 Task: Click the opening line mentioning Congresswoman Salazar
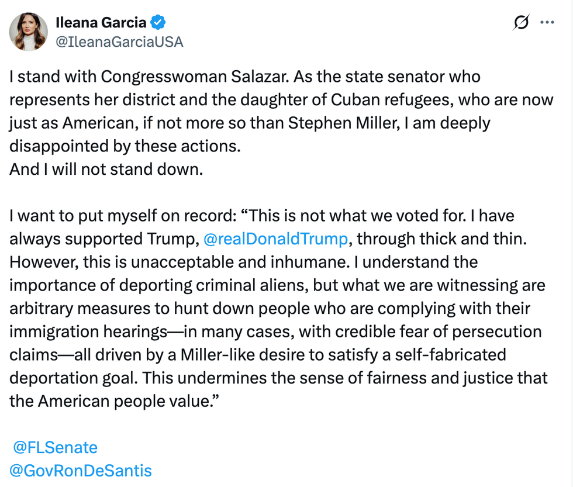(244, 77)
